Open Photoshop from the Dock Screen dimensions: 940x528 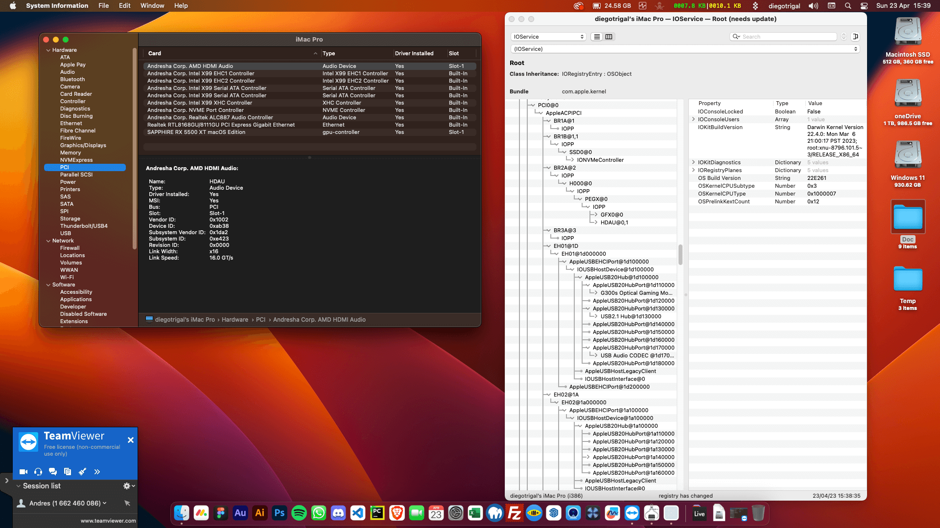(280, 513)
